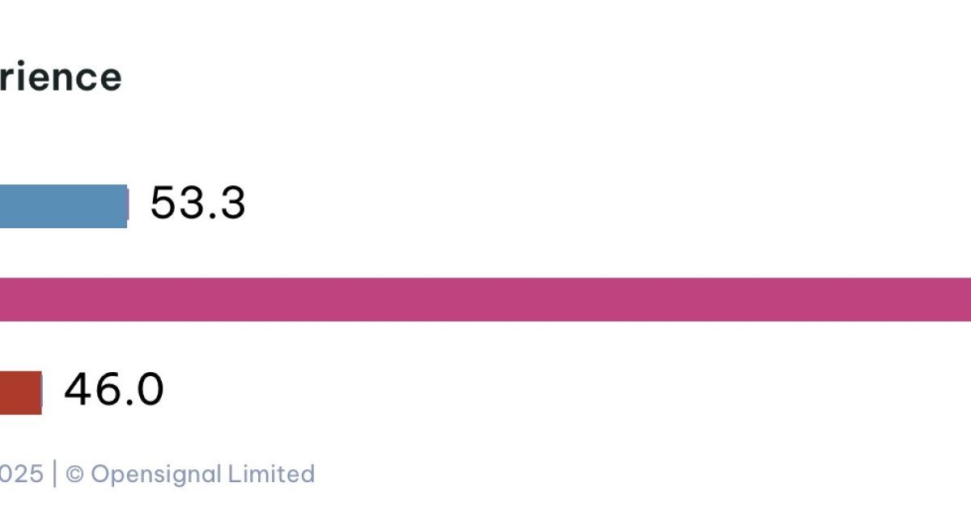Click the last 0 in 46.0
The width and height of the screenshot is (971, 508).
[x=150, y=390]
